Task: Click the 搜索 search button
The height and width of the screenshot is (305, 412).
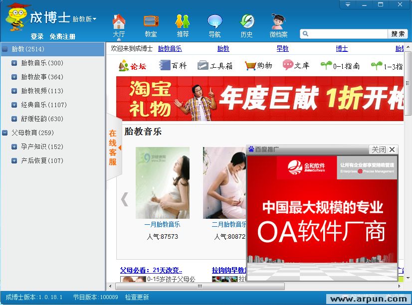Action: [398, 34]
